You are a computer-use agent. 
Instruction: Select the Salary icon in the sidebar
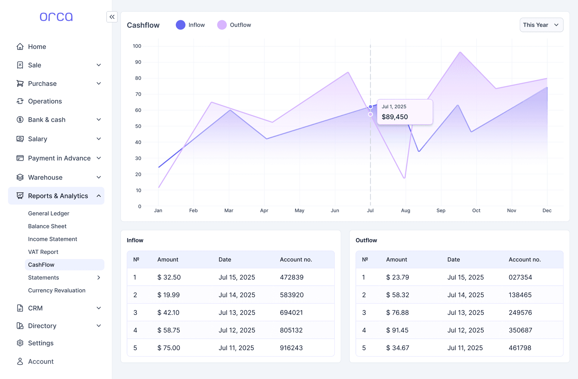click(20, 139)
